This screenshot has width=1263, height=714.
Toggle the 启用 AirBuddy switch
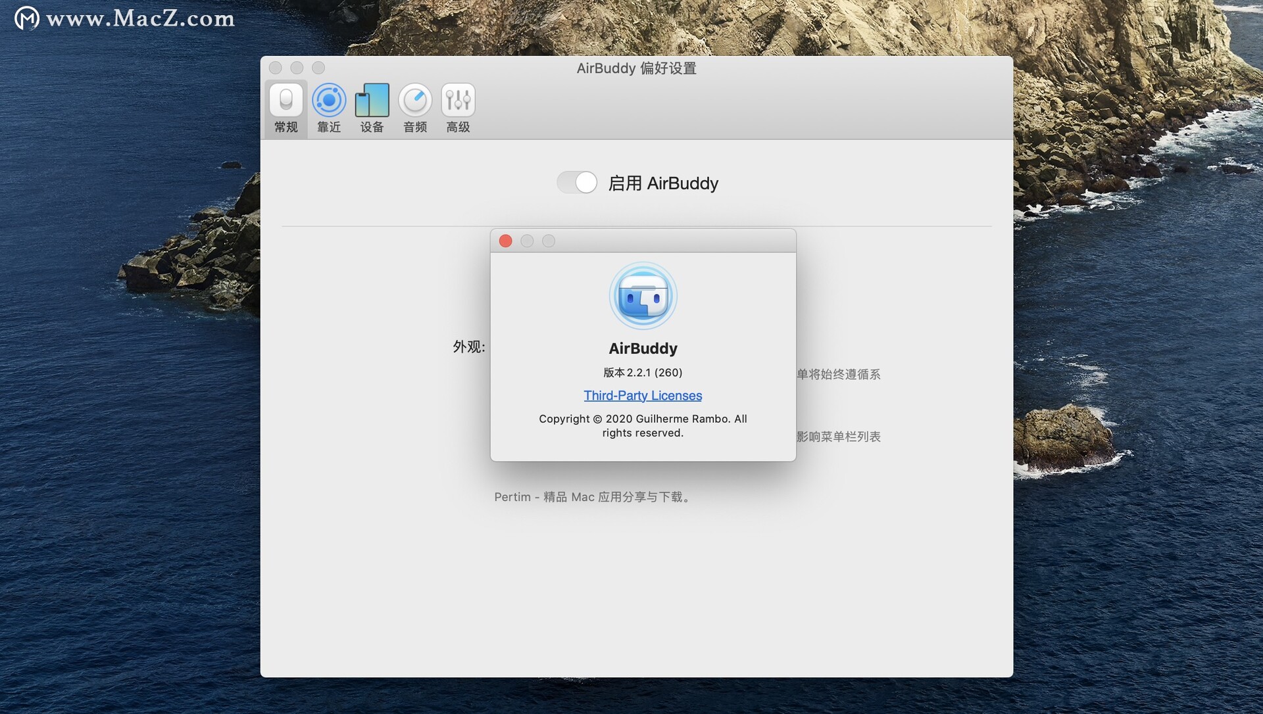(577, 182)
